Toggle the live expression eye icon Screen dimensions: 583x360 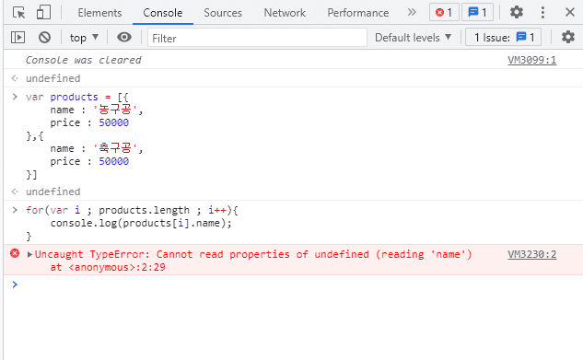pyautogui.click(x=124, y=37)
